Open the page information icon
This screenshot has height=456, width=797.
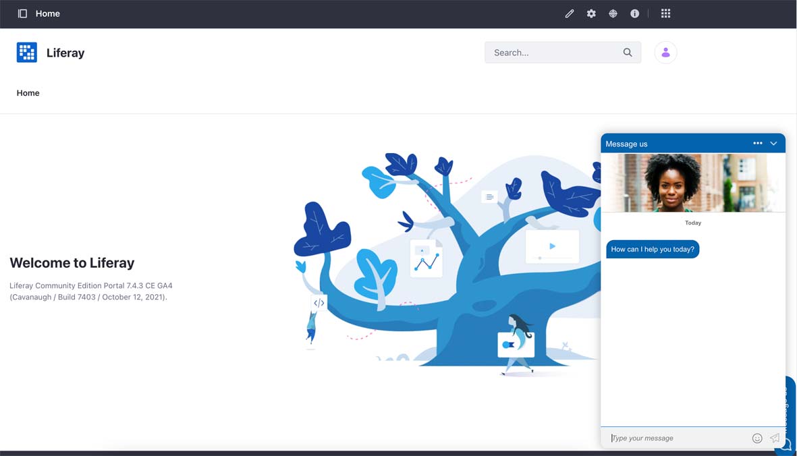point(634,13)
